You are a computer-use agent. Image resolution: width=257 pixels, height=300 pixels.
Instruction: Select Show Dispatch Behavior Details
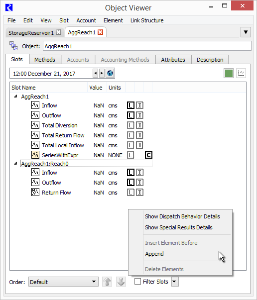[182, 216]
